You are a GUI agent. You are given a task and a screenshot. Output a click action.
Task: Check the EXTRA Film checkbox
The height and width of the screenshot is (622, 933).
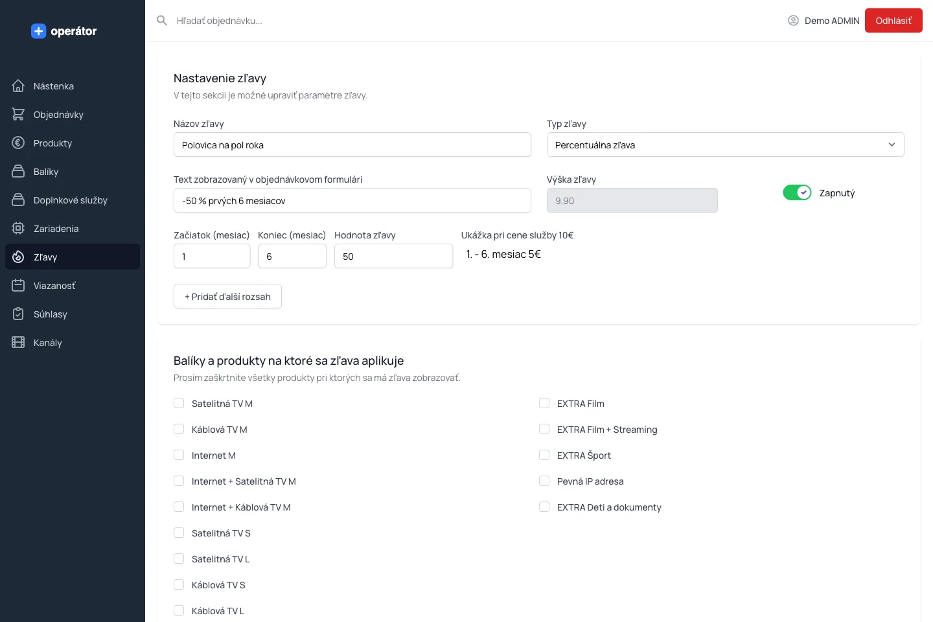(544, 403)
